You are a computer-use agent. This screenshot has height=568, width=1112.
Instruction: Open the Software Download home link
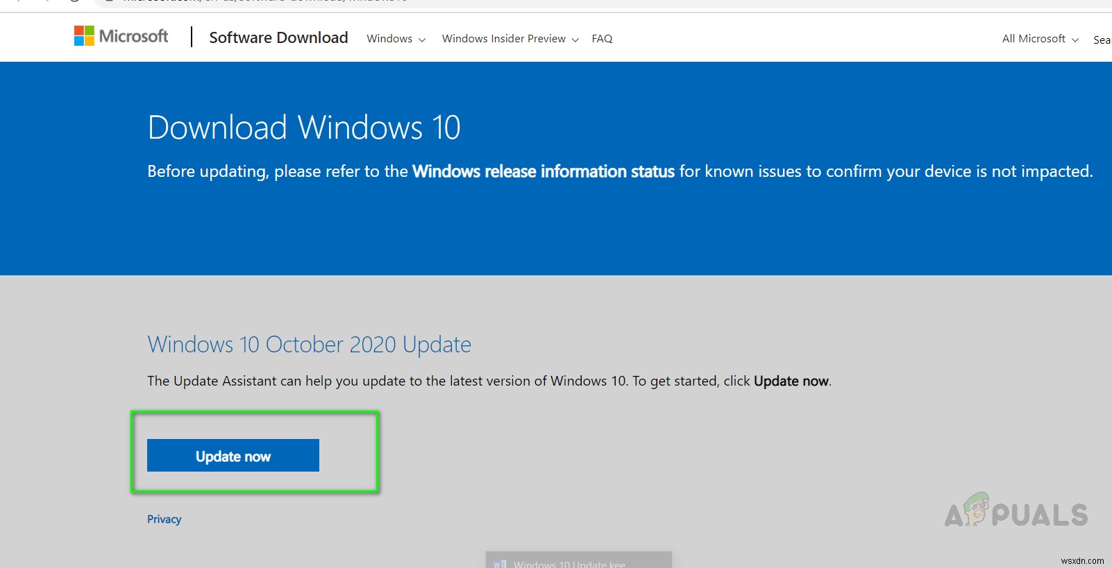(278, 37)
